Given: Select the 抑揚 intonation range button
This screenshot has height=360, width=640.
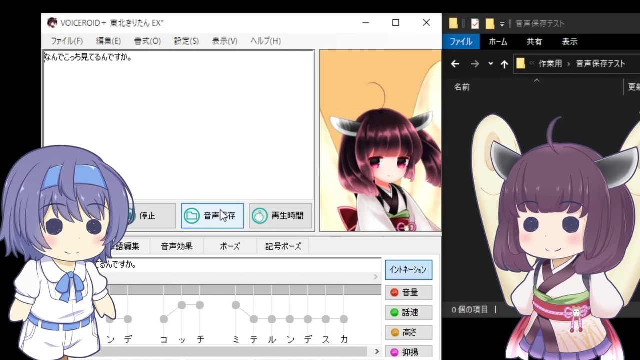Looking at the screenshot, I should [408, 352].
